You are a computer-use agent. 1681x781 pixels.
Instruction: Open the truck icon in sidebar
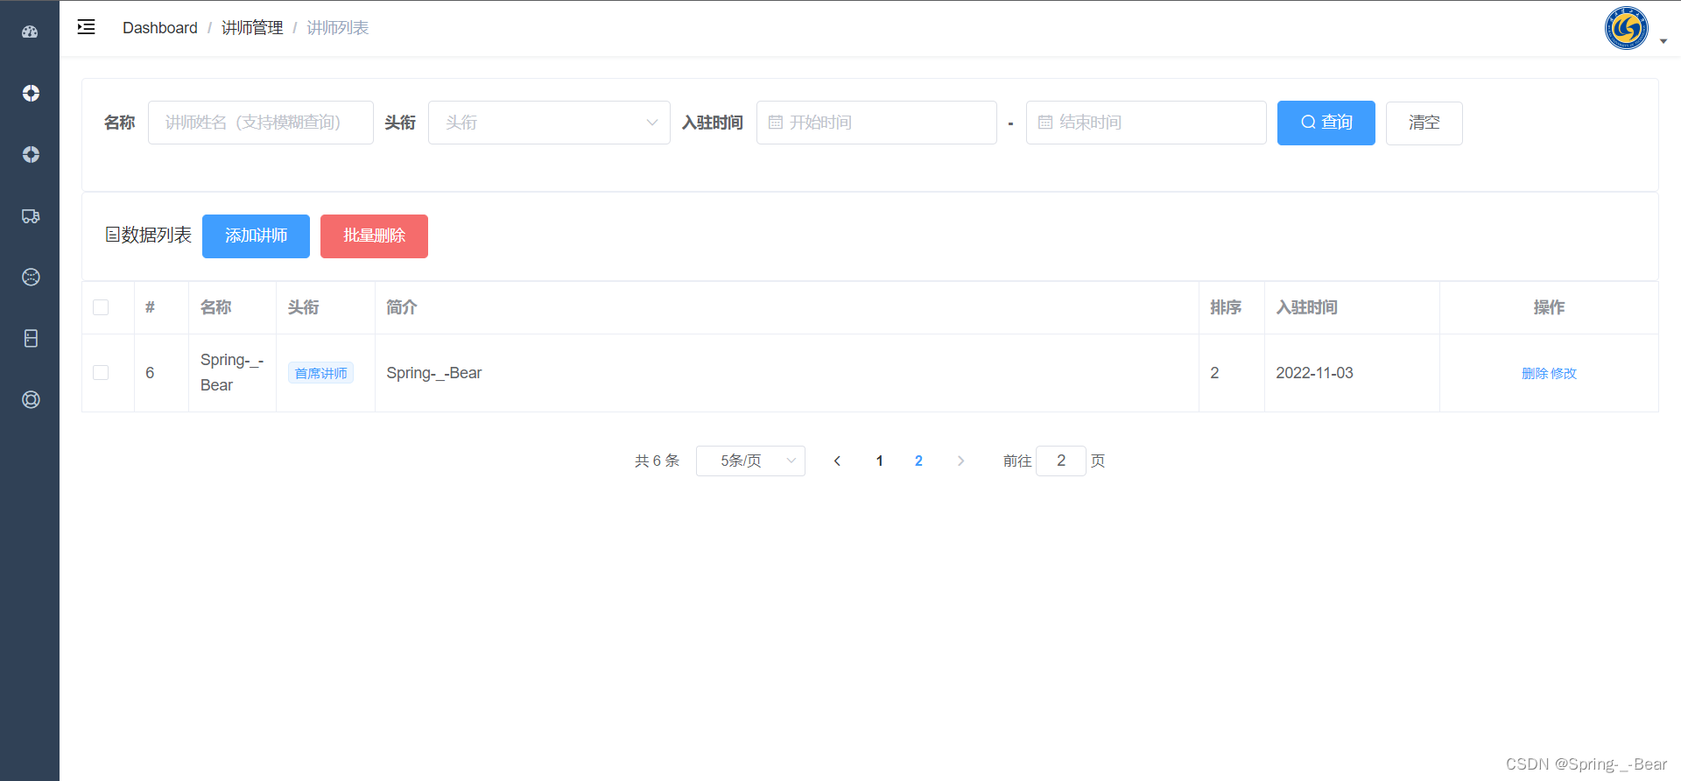pos(31,215)
